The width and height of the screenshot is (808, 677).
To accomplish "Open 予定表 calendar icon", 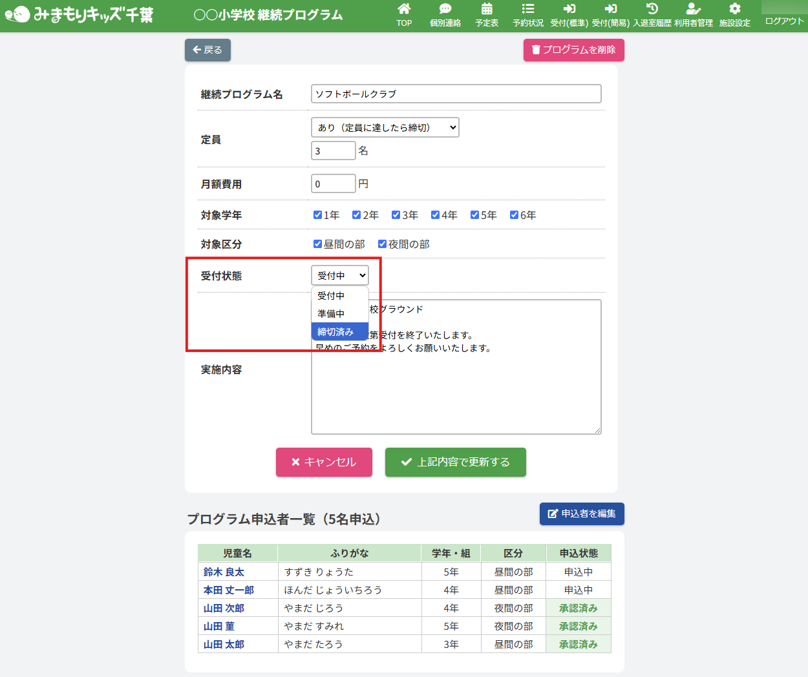I will [x=487, y=9].
